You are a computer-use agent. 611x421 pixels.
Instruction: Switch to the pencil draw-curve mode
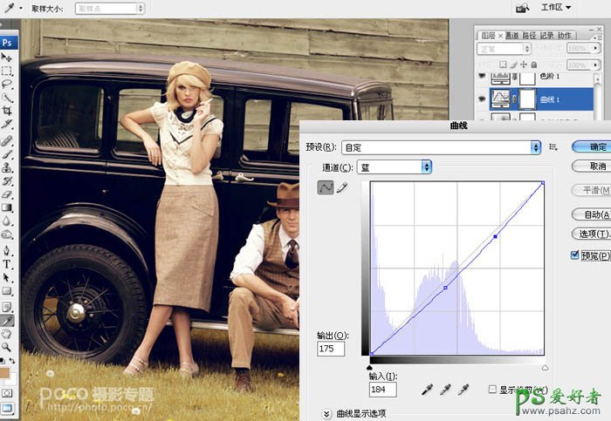341,187
